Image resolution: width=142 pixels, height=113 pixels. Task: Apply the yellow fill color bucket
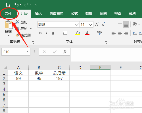[x=78, y=33]
